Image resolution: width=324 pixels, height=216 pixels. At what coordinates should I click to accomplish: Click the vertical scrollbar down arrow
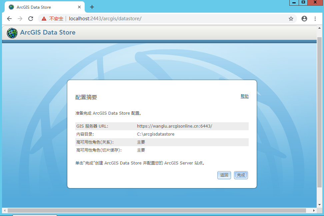320,205
